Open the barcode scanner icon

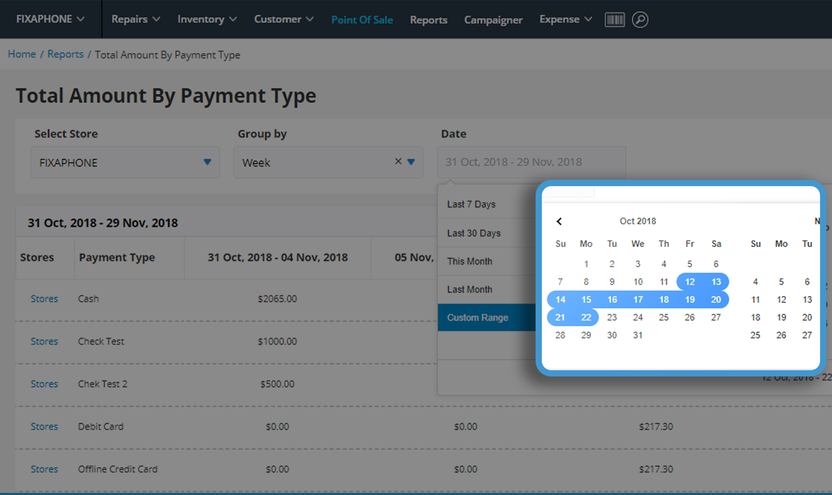[615, 20]
